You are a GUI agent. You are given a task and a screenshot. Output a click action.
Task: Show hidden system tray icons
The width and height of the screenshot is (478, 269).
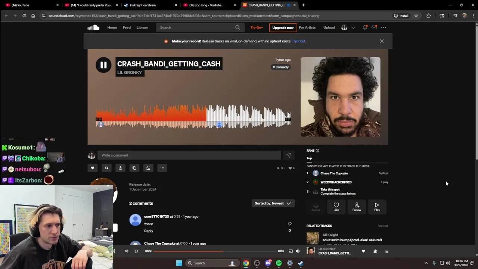coord(426,263)
